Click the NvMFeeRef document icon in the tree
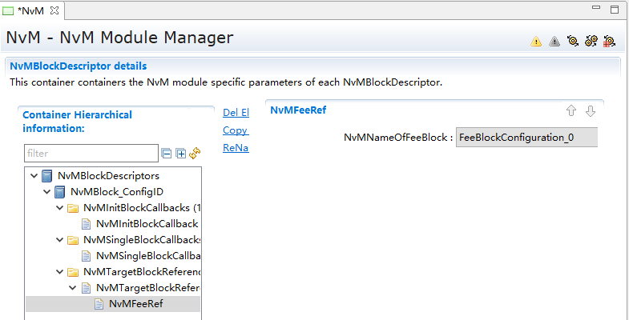Viewport: 629px width, 320px height. [x=99, y=304]
